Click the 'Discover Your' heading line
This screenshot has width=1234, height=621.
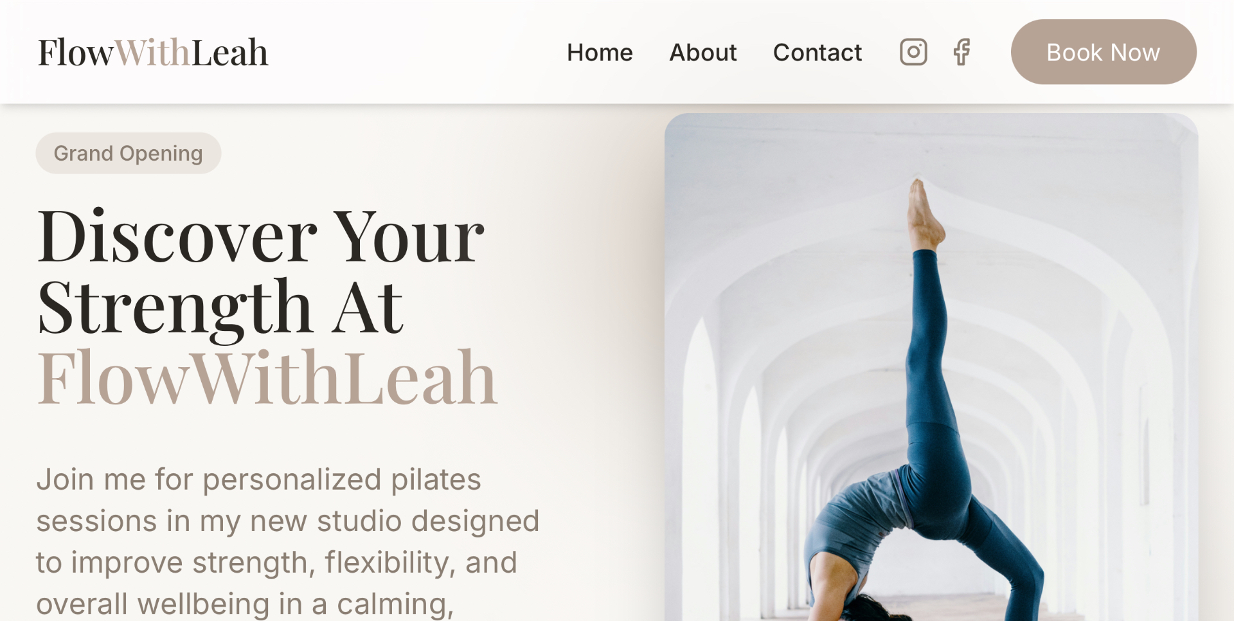click(x=261, y=236)
